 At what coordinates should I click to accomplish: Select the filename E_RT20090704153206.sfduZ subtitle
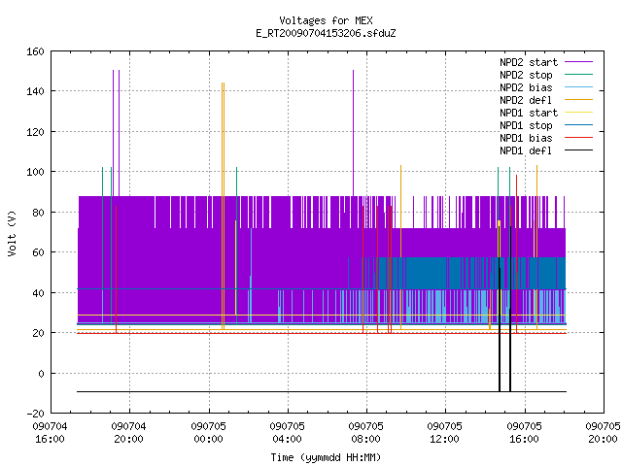point(326,33)
